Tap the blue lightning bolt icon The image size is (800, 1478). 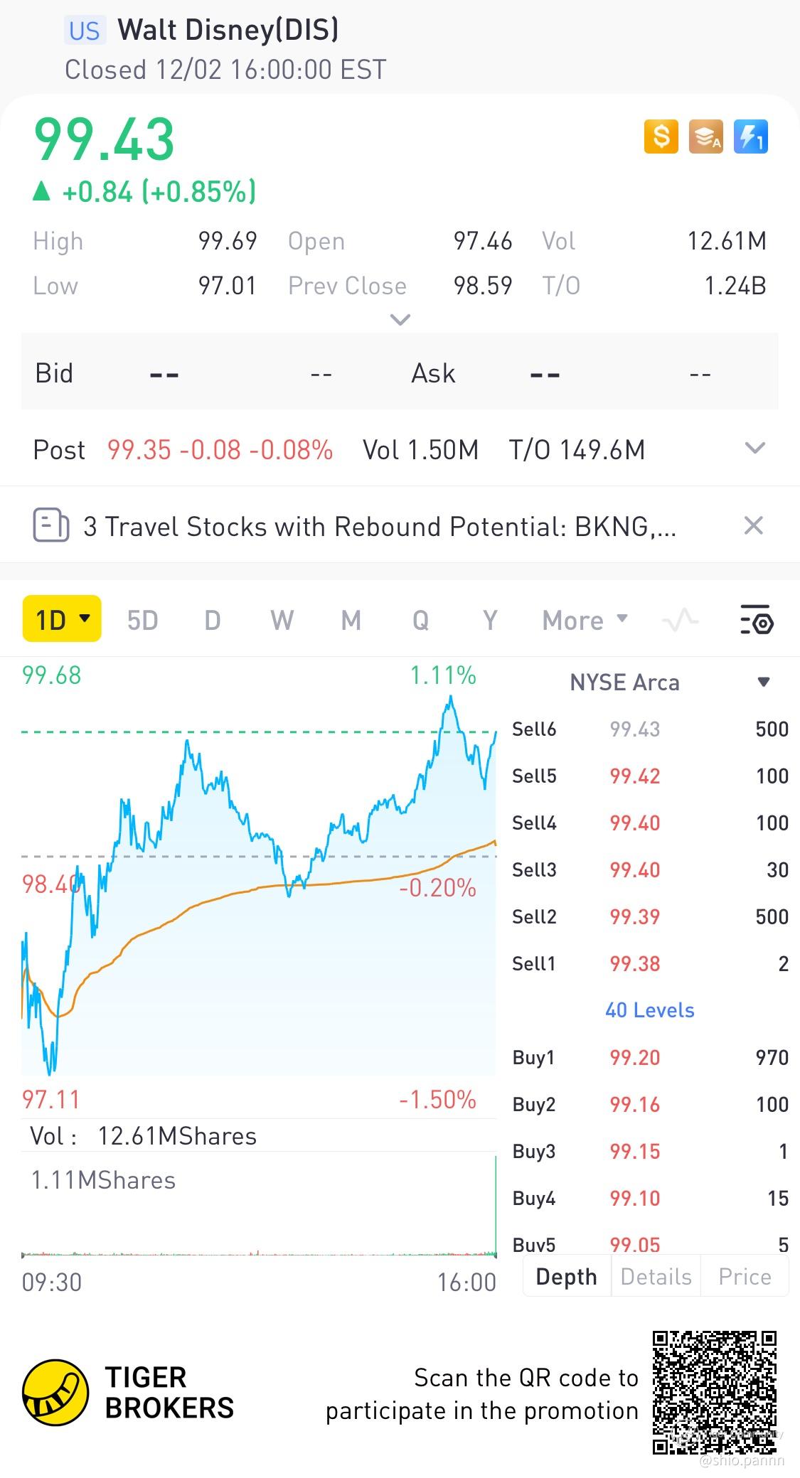point(750,136)
